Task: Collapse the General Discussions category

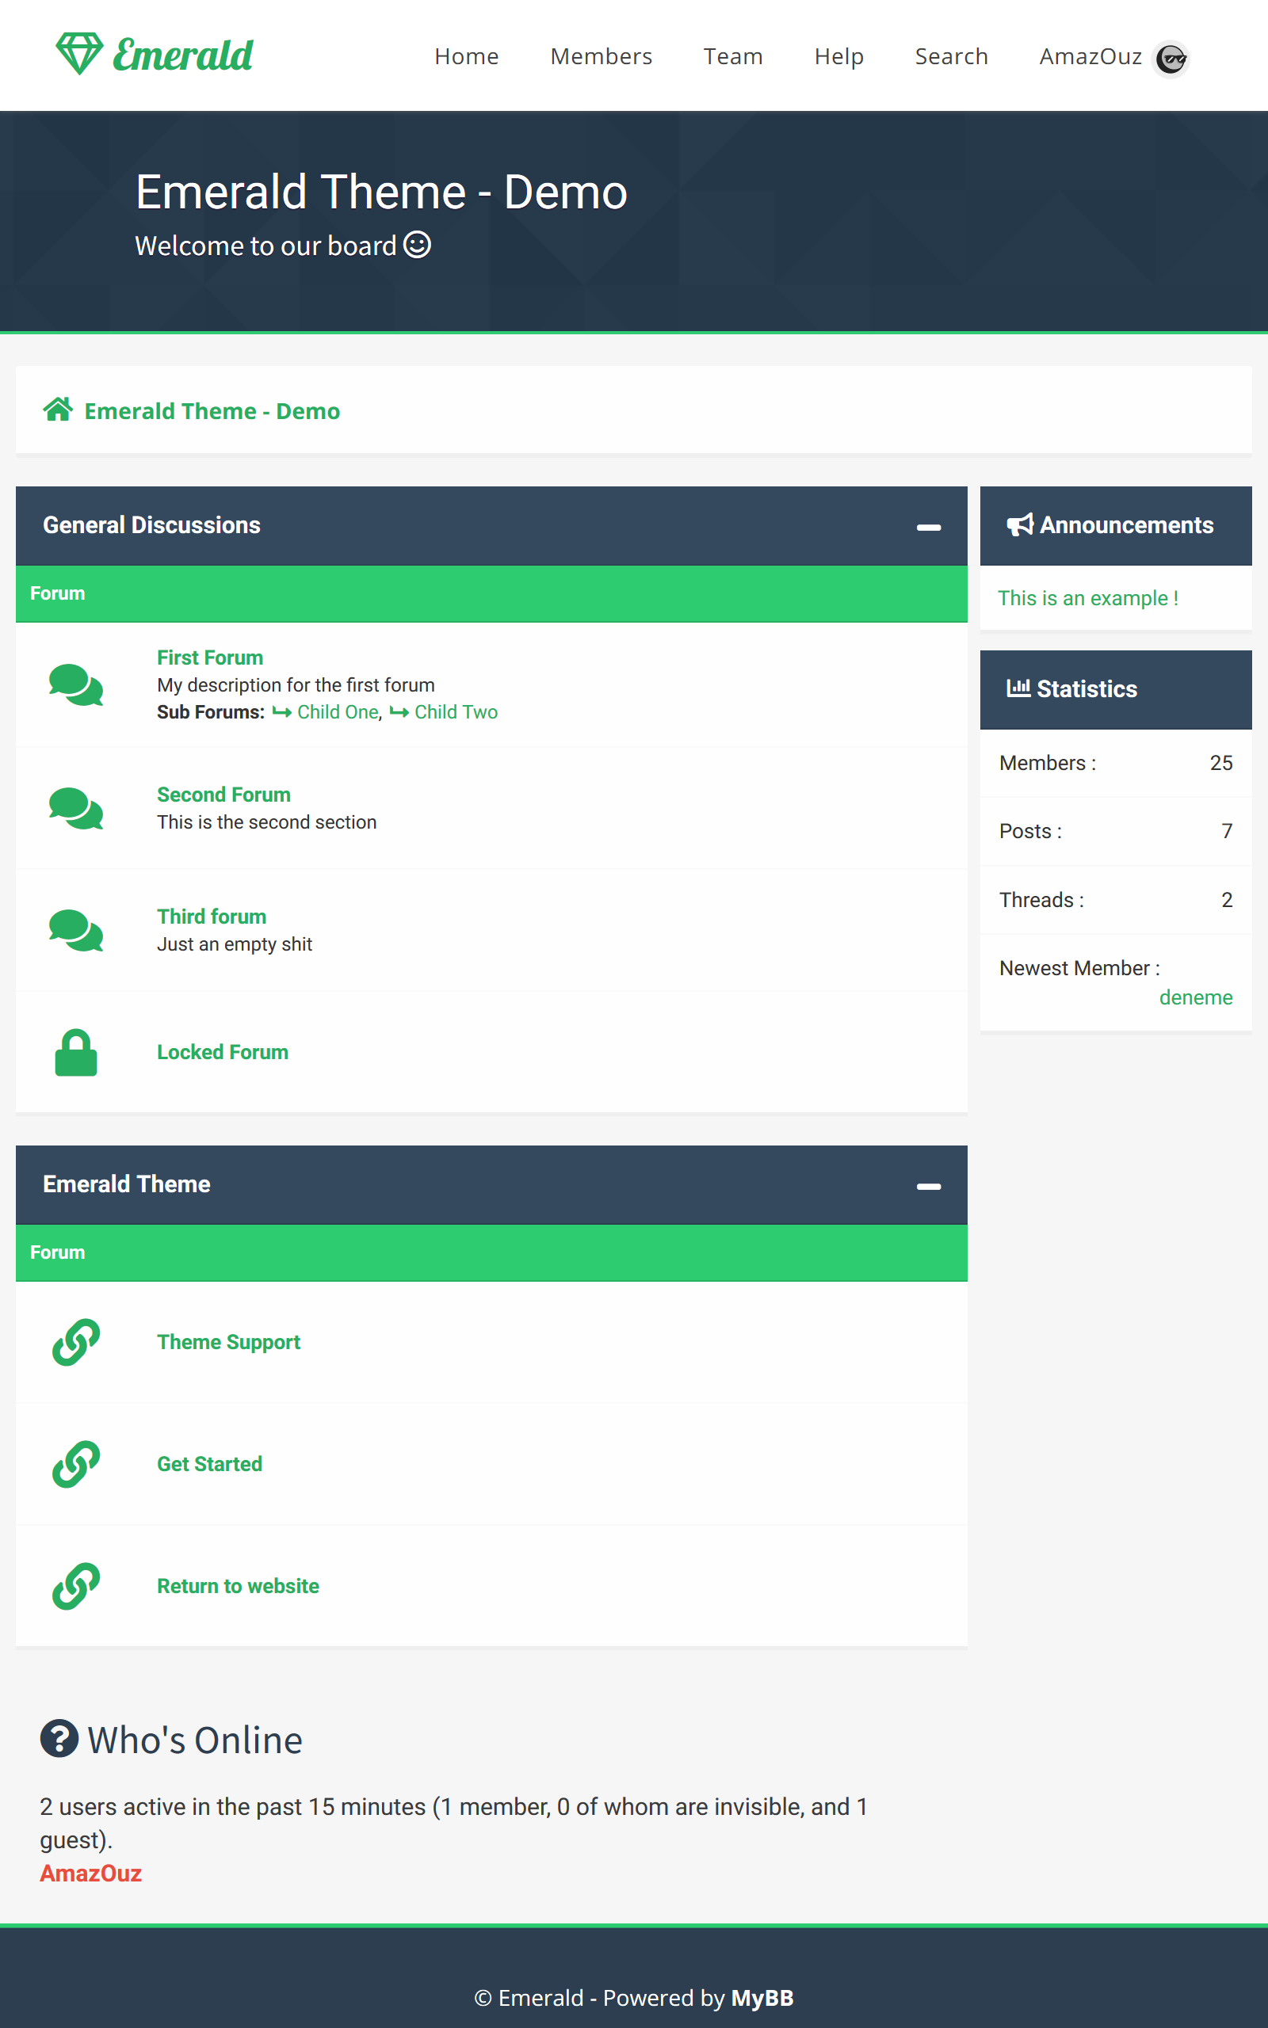Action: click(x=927, y=527)
